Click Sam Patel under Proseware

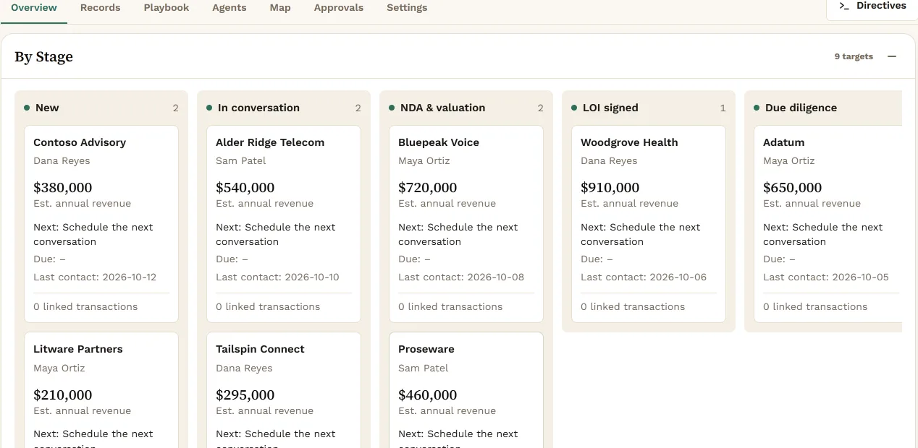424,368
